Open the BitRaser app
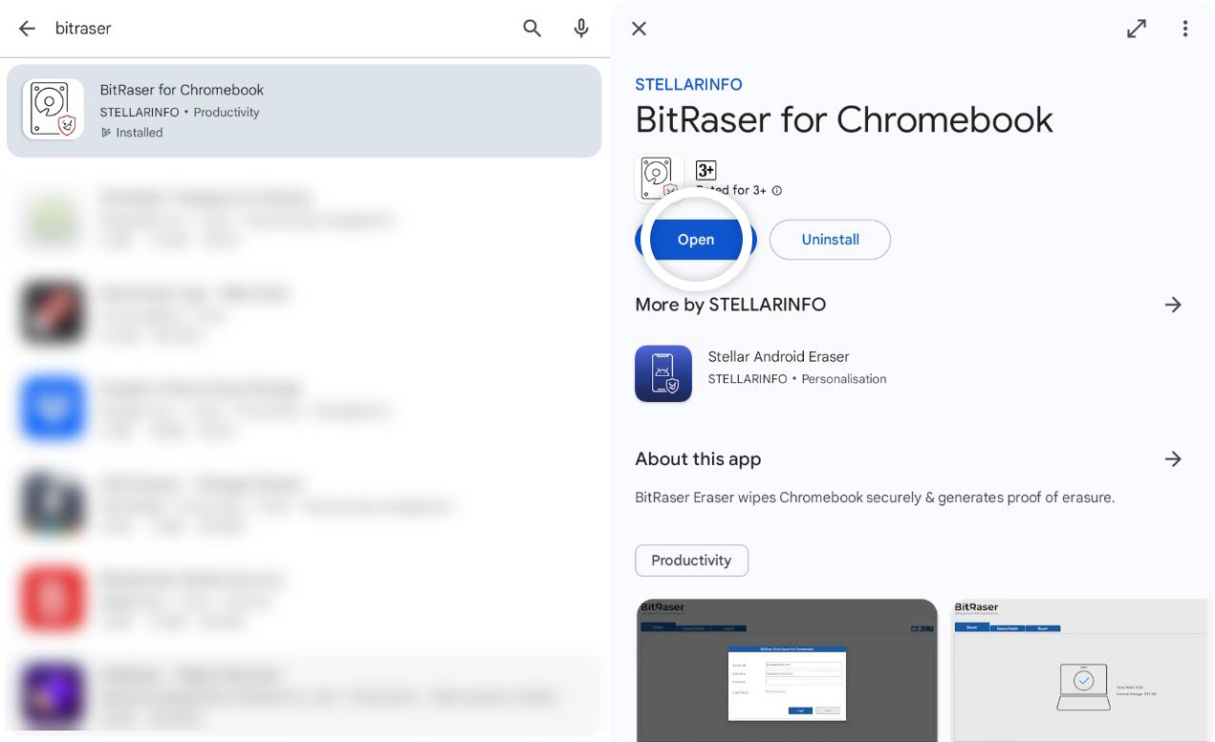The width and height of the screenshot is (1215, 742). click(x=696, y=240)
